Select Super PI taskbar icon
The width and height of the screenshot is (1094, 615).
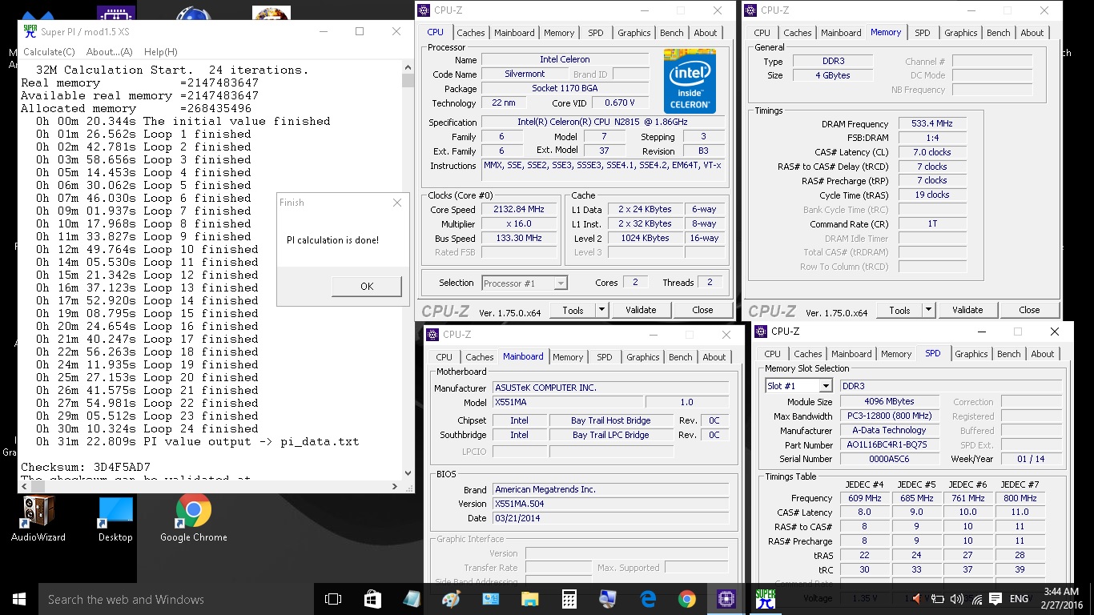(765, 599)
